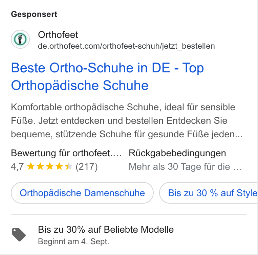This screenshot has height=255, width=258.
Task: Open the Rückgabebedingungen info
Action: click(x=177, y=153)
